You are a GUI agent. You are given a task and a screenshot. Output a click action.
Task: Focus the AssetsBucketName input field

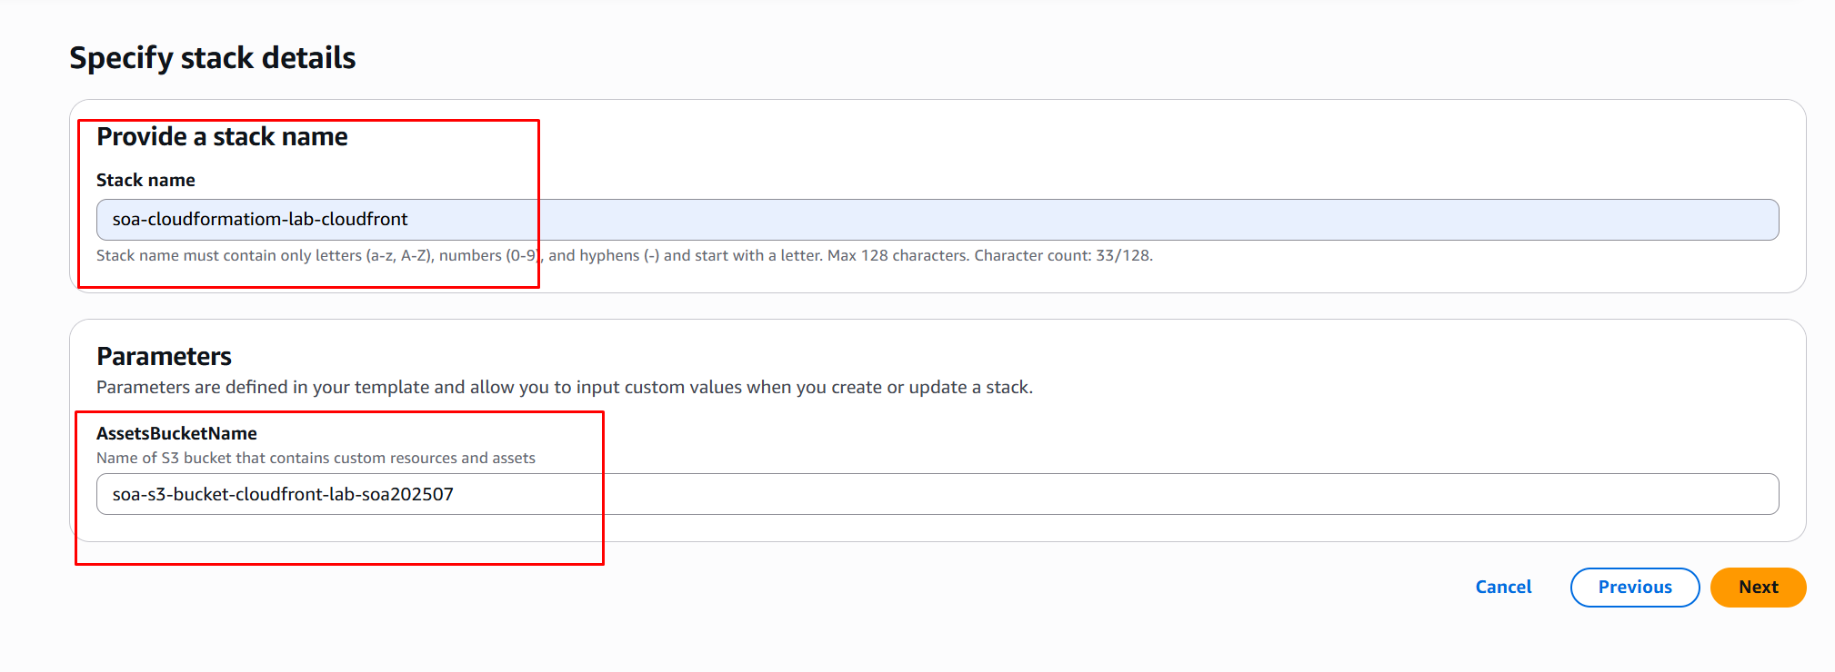(937, 494)
